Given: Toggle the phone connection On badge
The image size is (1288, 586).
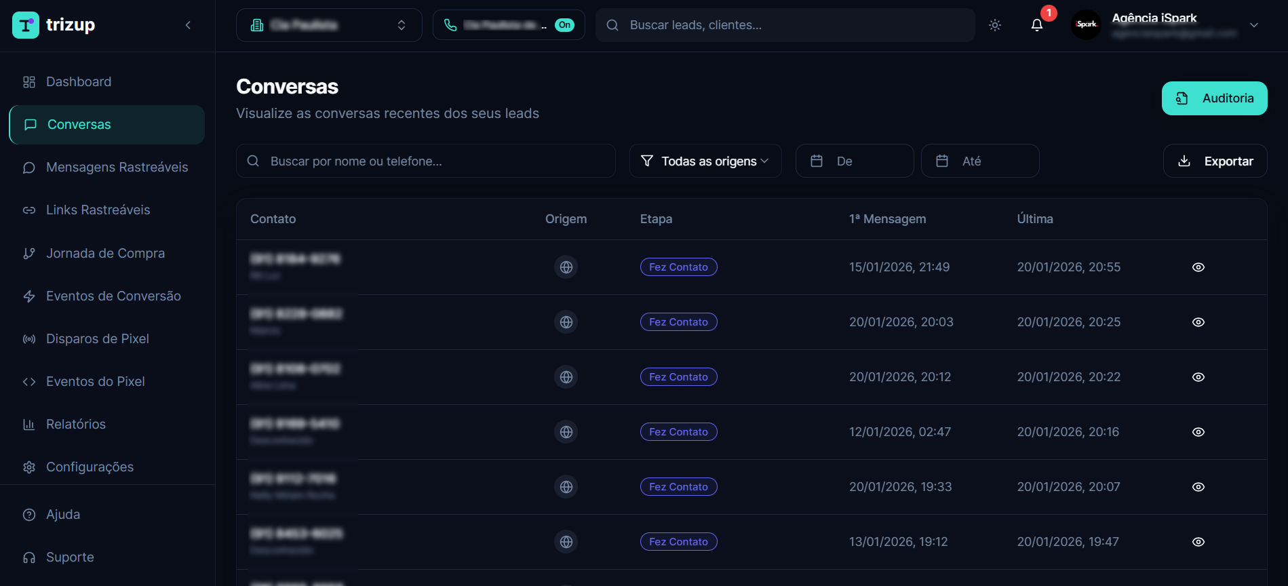Looking at the screenshot, I should pyautogui.click(x=564, y=25).
